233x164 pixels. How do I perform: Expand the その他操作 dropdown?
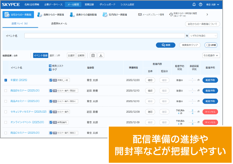(x=211, y=55)
